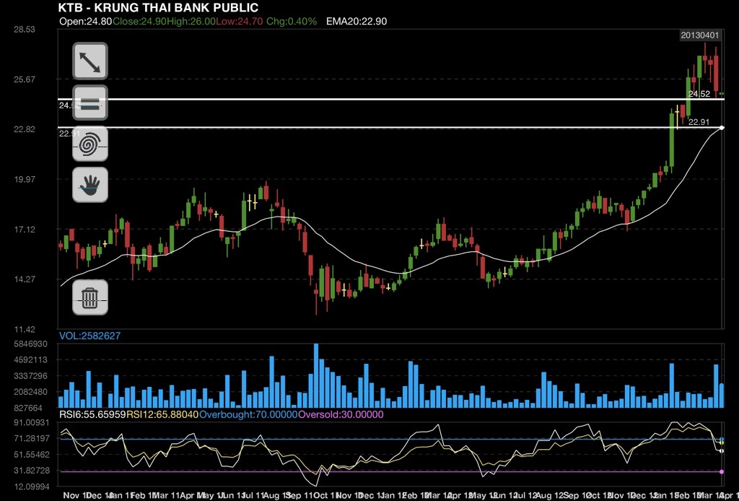The image size is (739, 501).
Task: Click the EMA endpoint dot on right edge
Action: click(722, 128)
